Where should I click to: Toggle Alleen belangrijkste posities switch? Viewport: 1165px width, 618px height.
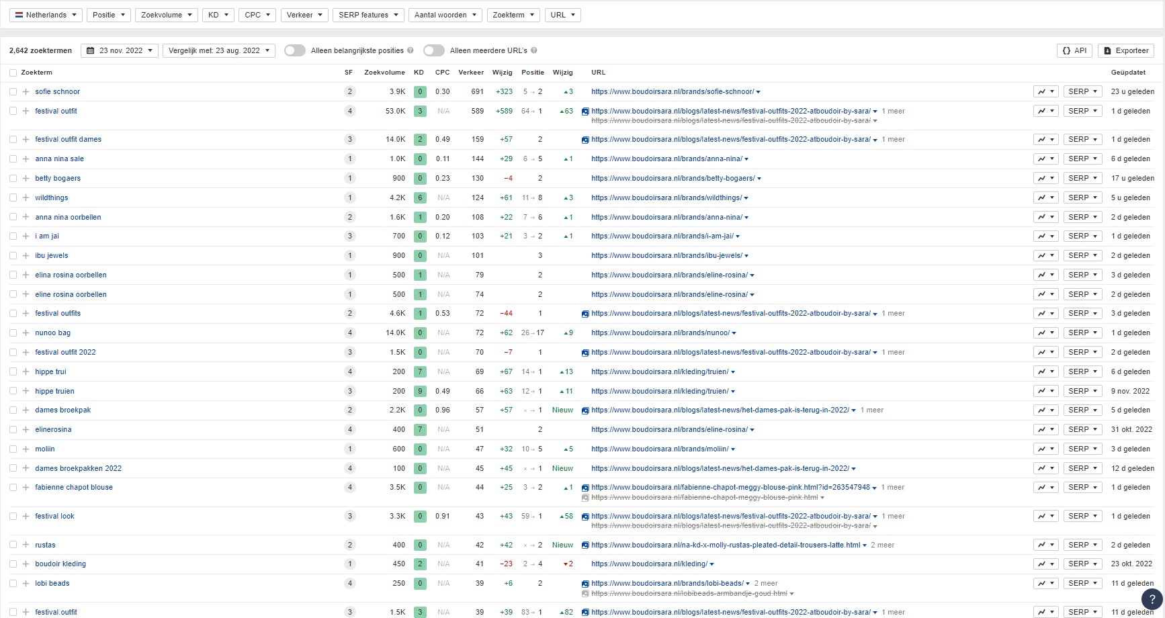tap(294, 50)
